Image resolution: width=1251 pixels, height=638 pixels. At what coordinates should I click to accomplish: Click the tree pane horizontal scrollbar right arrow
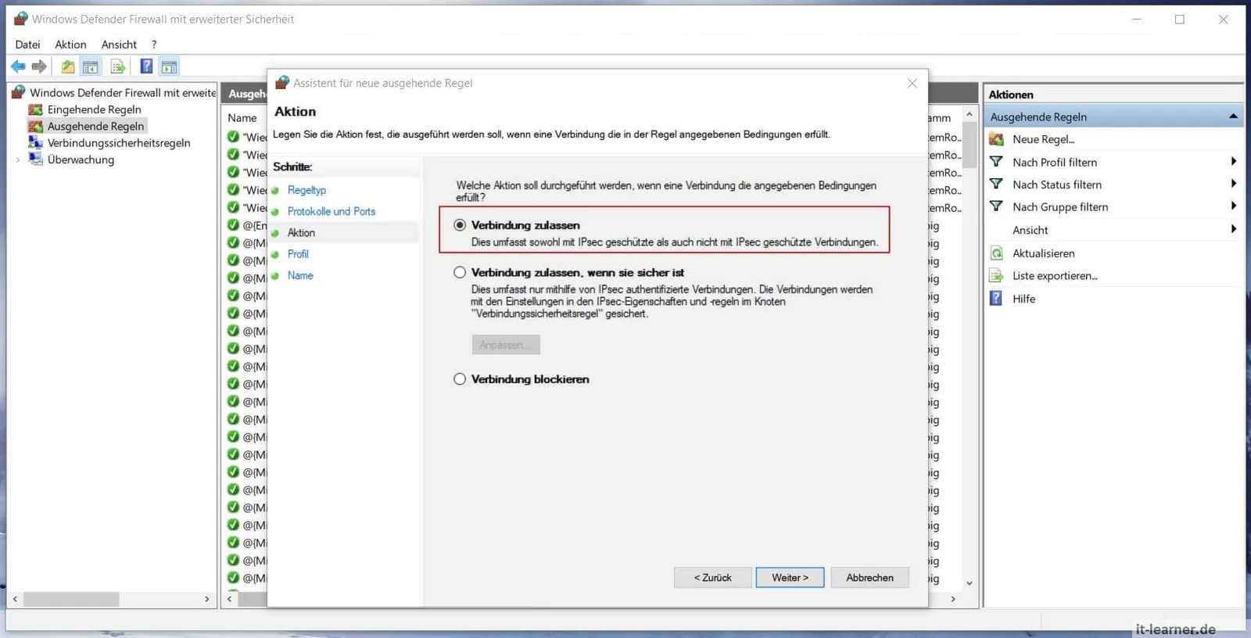tap(206, 599)
